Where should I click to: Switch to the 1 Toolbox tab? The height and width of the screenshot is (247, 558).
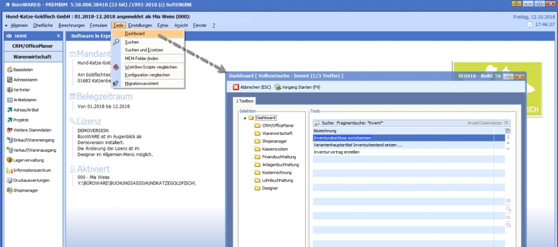(x=244, y=101)
